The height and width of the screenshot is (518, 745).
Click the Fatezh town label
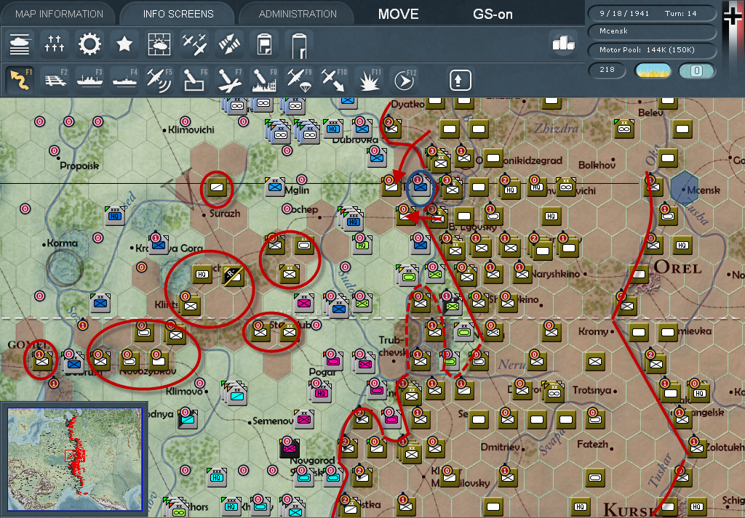pos(592,445)
